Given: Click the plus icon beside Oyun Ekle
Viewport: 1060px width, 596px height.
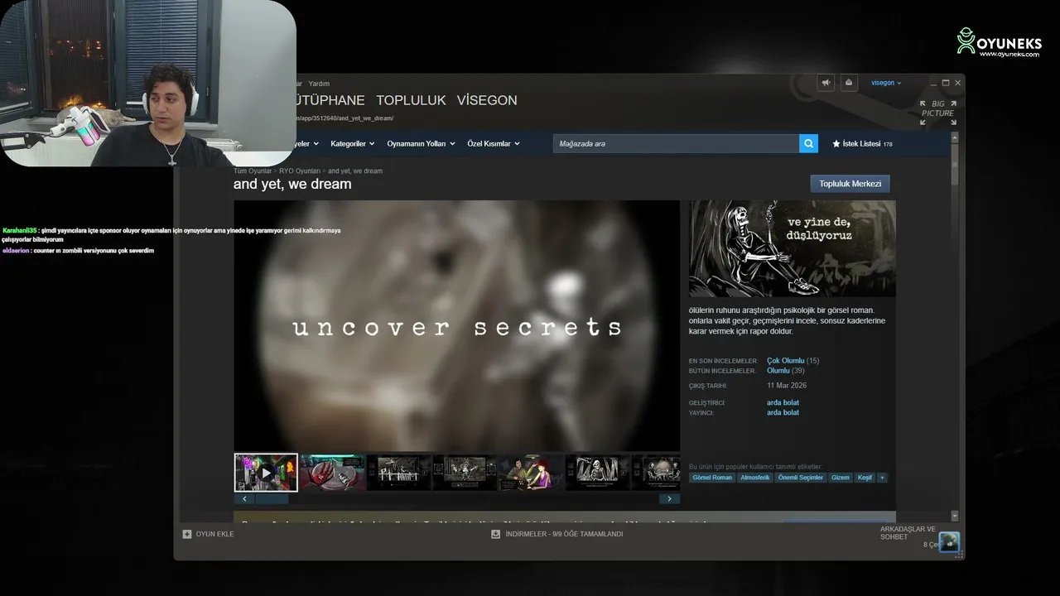Looking at the screenshot, I should coord(187,534).
